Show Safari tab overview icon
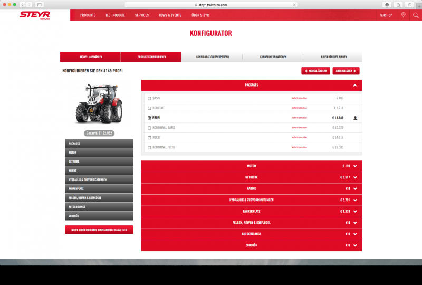The width and height of the screenshot is (422, 285). point(409,5)
